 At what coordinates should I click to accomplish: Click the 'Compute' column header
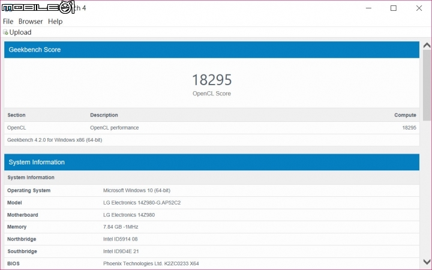405,115
